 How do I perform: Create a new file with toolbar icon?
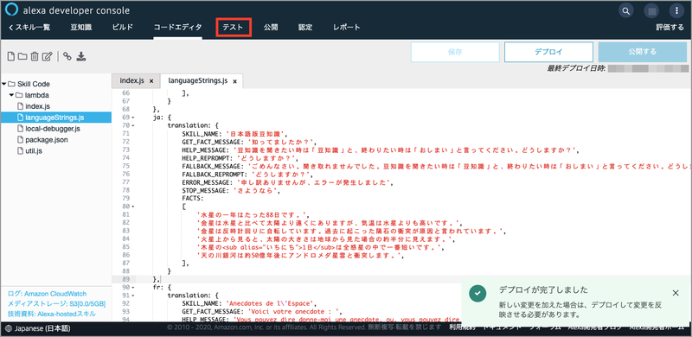tap(11, 56)
